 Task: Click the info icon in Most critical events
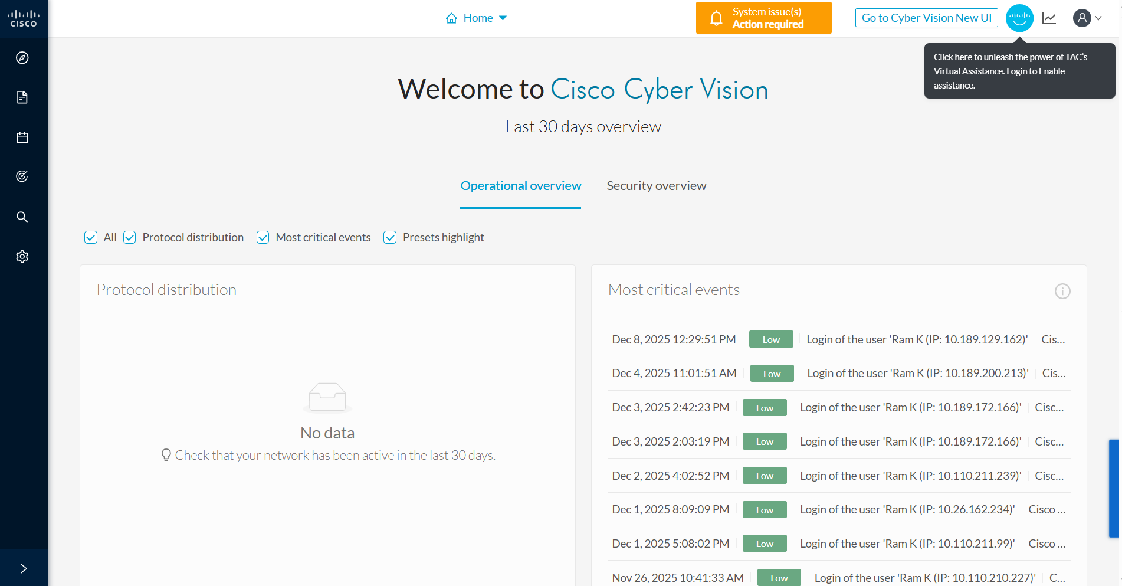(1062, 292)
